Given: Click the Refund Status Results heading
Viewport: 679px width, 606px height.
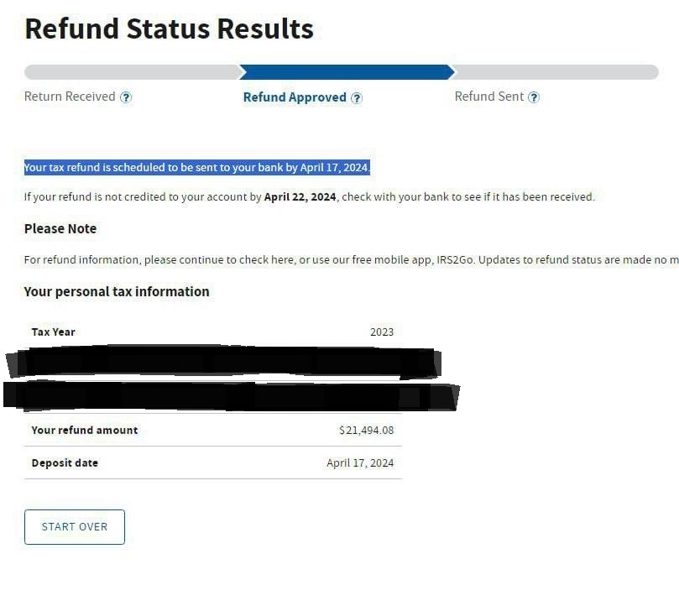Looking at the screenshot, I should (x=169, y=29).
